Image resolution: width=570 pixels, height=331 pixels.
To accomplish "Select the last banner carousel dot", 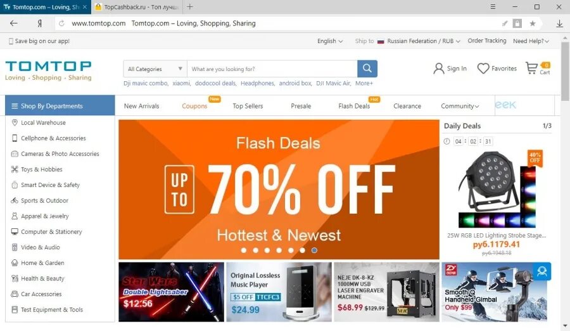I will point(314,250).
